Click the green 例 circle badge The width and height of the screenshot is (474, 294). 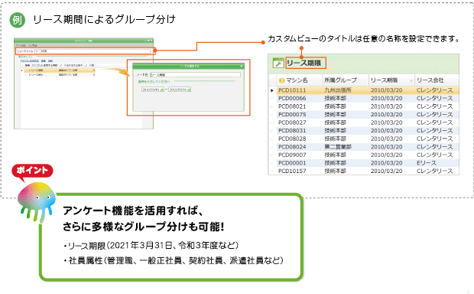[x=18, y=20]
